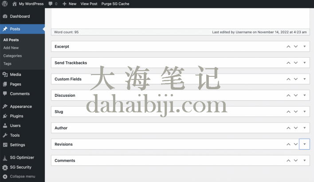Move Excerpt panel up with arrow
The height and width of the screenshot is (182, 314).
pos(288,47)
